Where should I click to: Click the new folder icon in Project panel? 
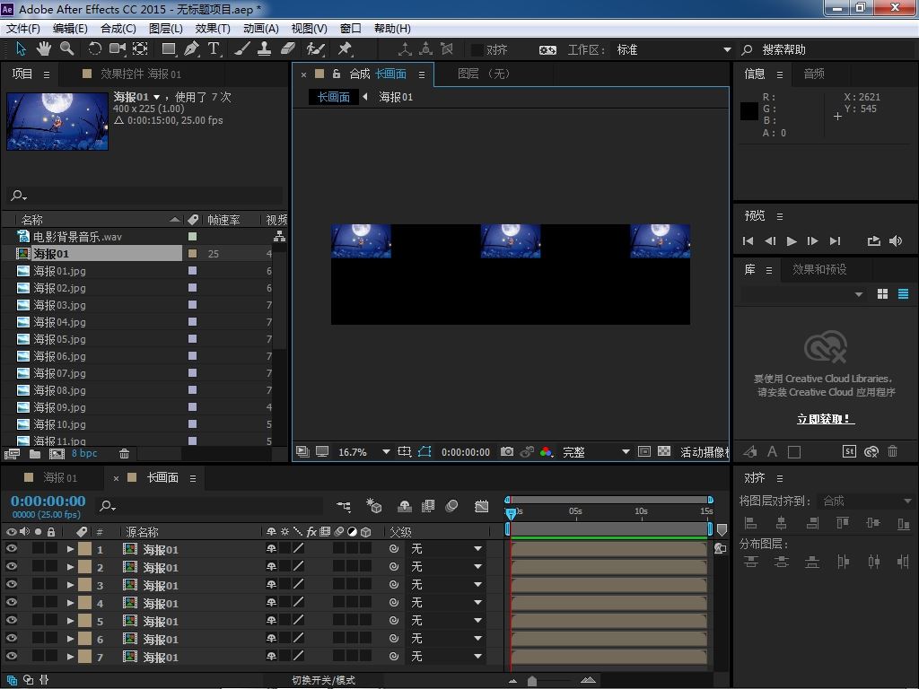click(35, 453)
